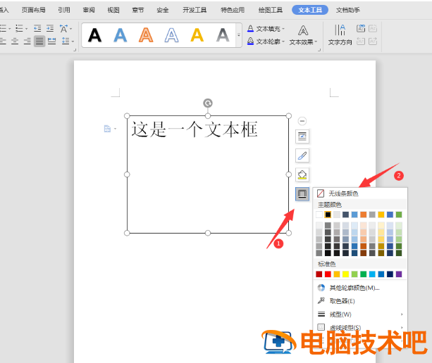The width and height of the screenshot is (432, 363).
Task: Switch to the 视图 tab
Action: point(113,10)
